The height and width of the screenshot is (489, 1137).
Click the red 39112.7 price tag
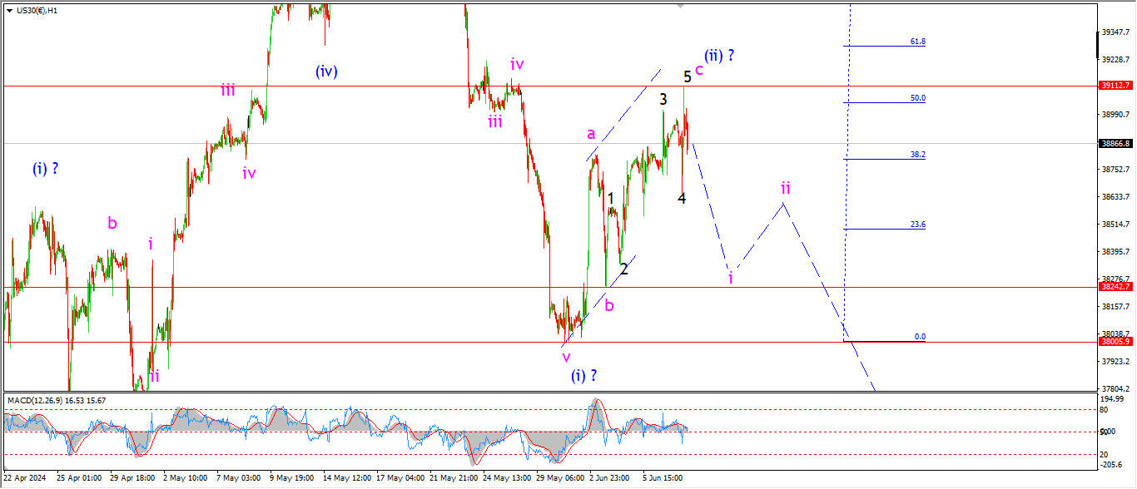tap(1115, 86)
